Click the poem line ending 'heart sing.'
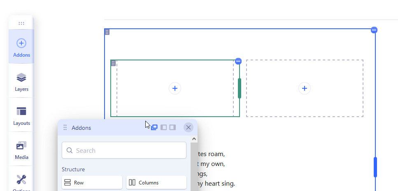This screenshot has height=191, width=398. coord(216,183)
